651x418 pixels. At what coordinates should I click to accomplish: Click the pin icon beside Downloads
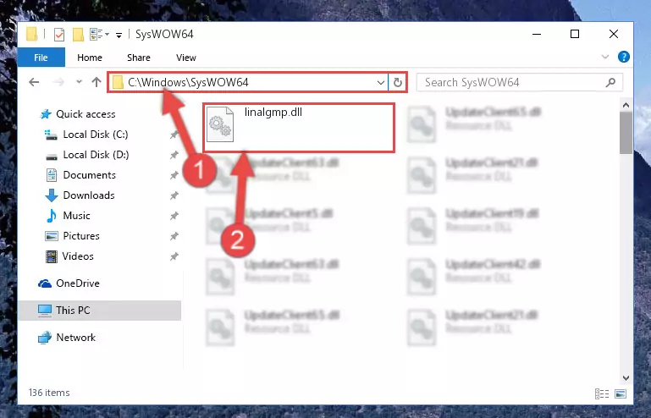click(174, 195)
